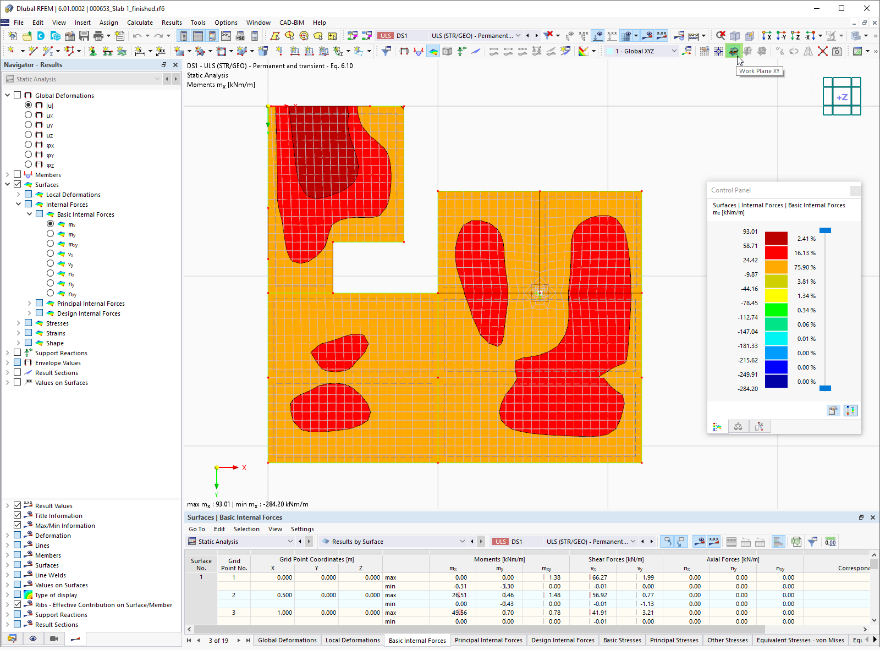Click the cell containing 49.56 in the table

[459, 612]
